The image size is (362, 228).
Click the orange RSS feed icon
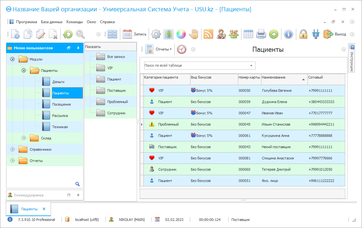209,34
